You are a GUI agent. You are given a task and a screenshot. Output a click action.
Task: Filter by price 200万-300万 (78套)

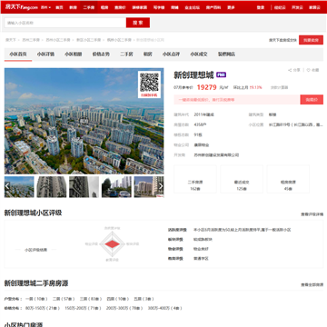124,308
